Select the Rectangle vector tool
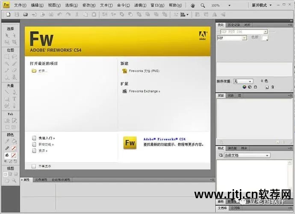The width and height of the screenshot is (295, 214). pos(7,99)
